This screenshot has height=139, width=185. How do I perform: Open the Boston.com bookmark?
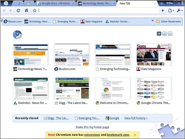tap(13, 21)
